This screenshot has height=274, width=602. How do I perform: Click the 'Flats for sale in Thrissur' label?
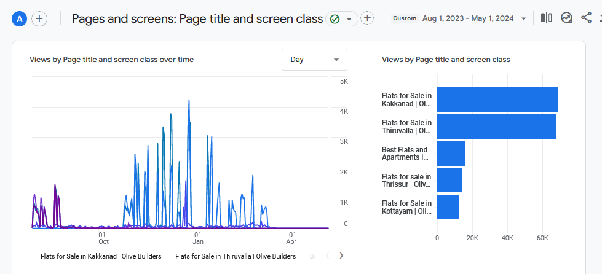[406, 181]
